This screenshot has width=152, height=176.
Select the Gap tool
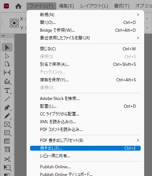[x=7, y=73]
